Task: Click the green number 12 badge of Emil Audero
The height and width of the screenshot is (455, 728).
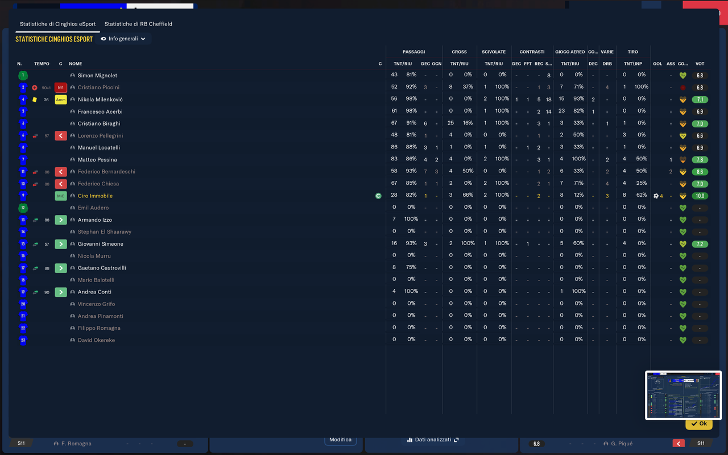Action: (23, 208)
